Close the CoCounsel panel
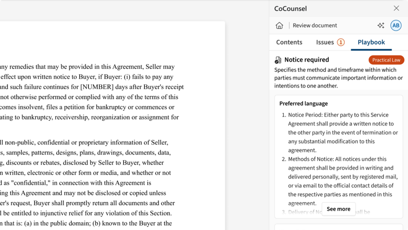This screenshot has width=408, height=230. point(396,8)
